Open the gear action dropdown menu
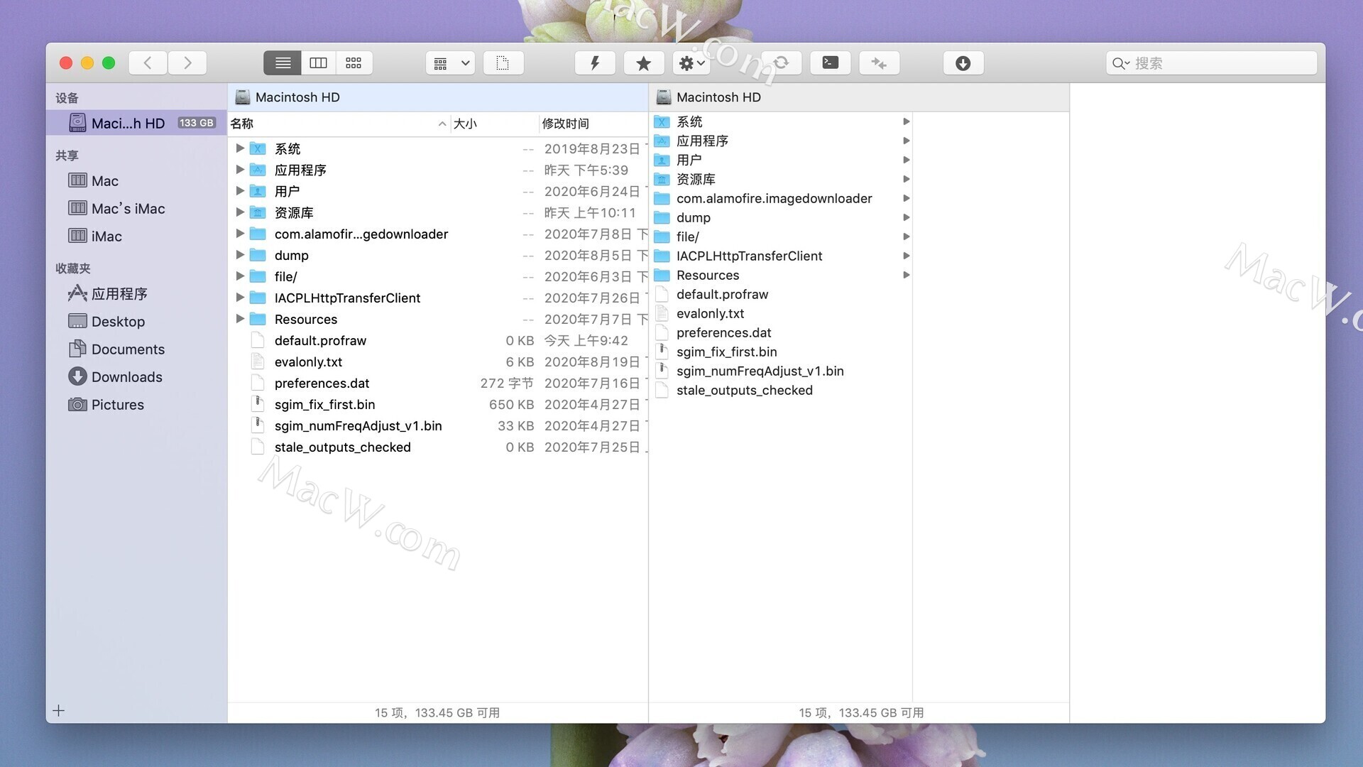This screenshot has width=1363, height=767. [x=692, y=63]
